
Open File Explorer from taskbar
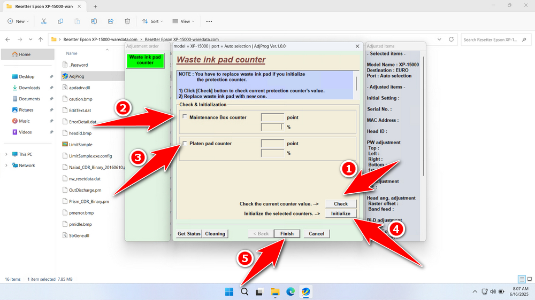[275, 292]
